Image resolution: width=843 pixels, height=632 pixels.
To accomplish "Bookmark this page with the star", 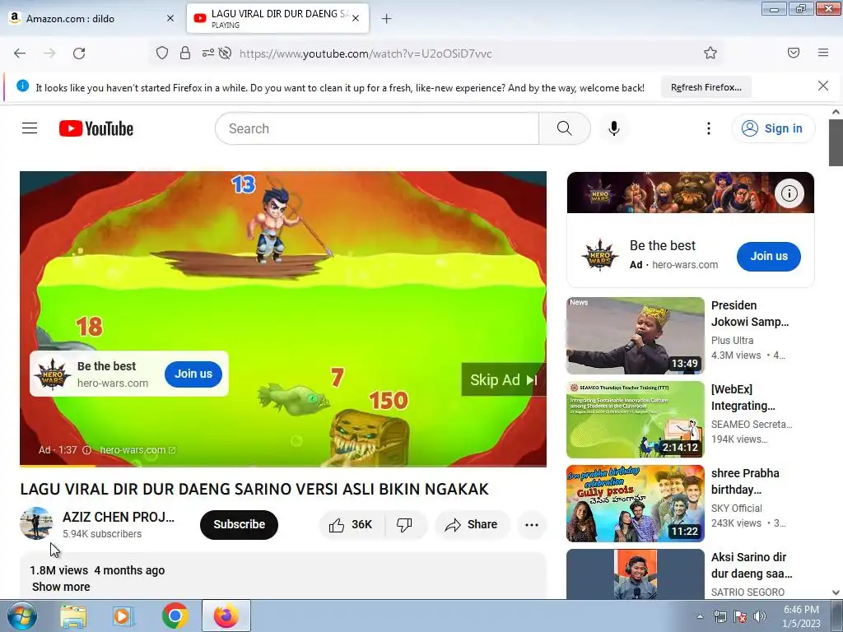I will [710, 53].
